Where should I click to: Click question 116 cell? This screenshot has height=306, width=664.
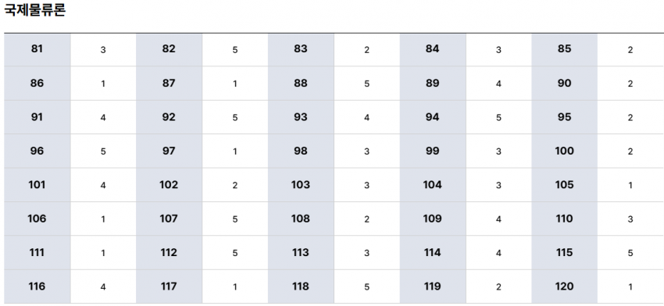[37, 286]
